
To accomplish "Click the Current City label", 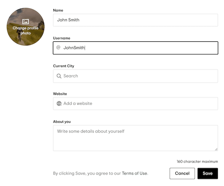I will pos(64,66).
